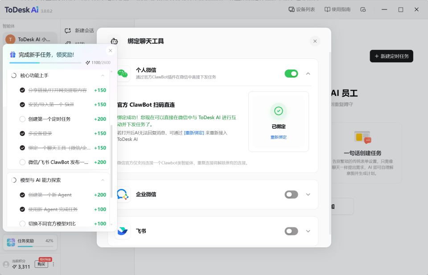428x275 pixels.
Task: Click the gift icon in the newbie task header
Action: [12, 54]
